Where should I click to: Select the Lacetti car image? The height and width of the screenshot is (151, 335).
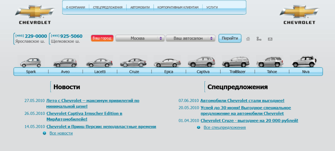pyautogui.click(x=99, y=62)
